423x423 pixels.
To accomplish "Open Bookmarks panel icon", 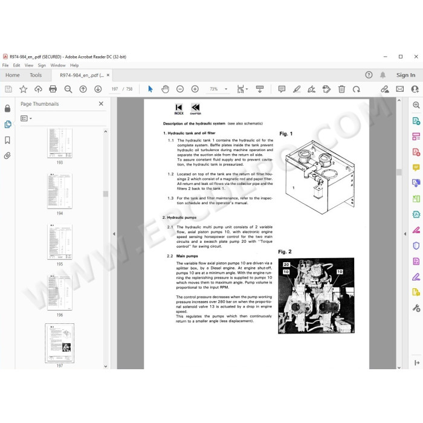I will (x=7, y=140).
